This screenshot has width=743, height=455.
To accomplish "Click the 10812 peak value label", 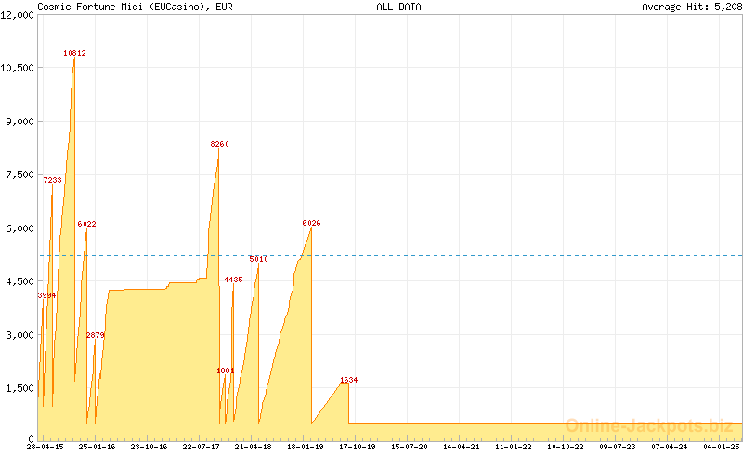I will tap(74, 54).
